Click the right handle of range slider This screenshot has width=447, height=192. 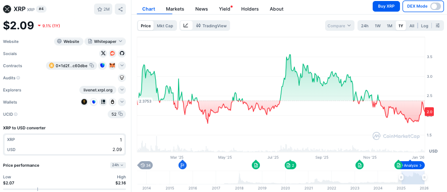click(x=424, y=177)
